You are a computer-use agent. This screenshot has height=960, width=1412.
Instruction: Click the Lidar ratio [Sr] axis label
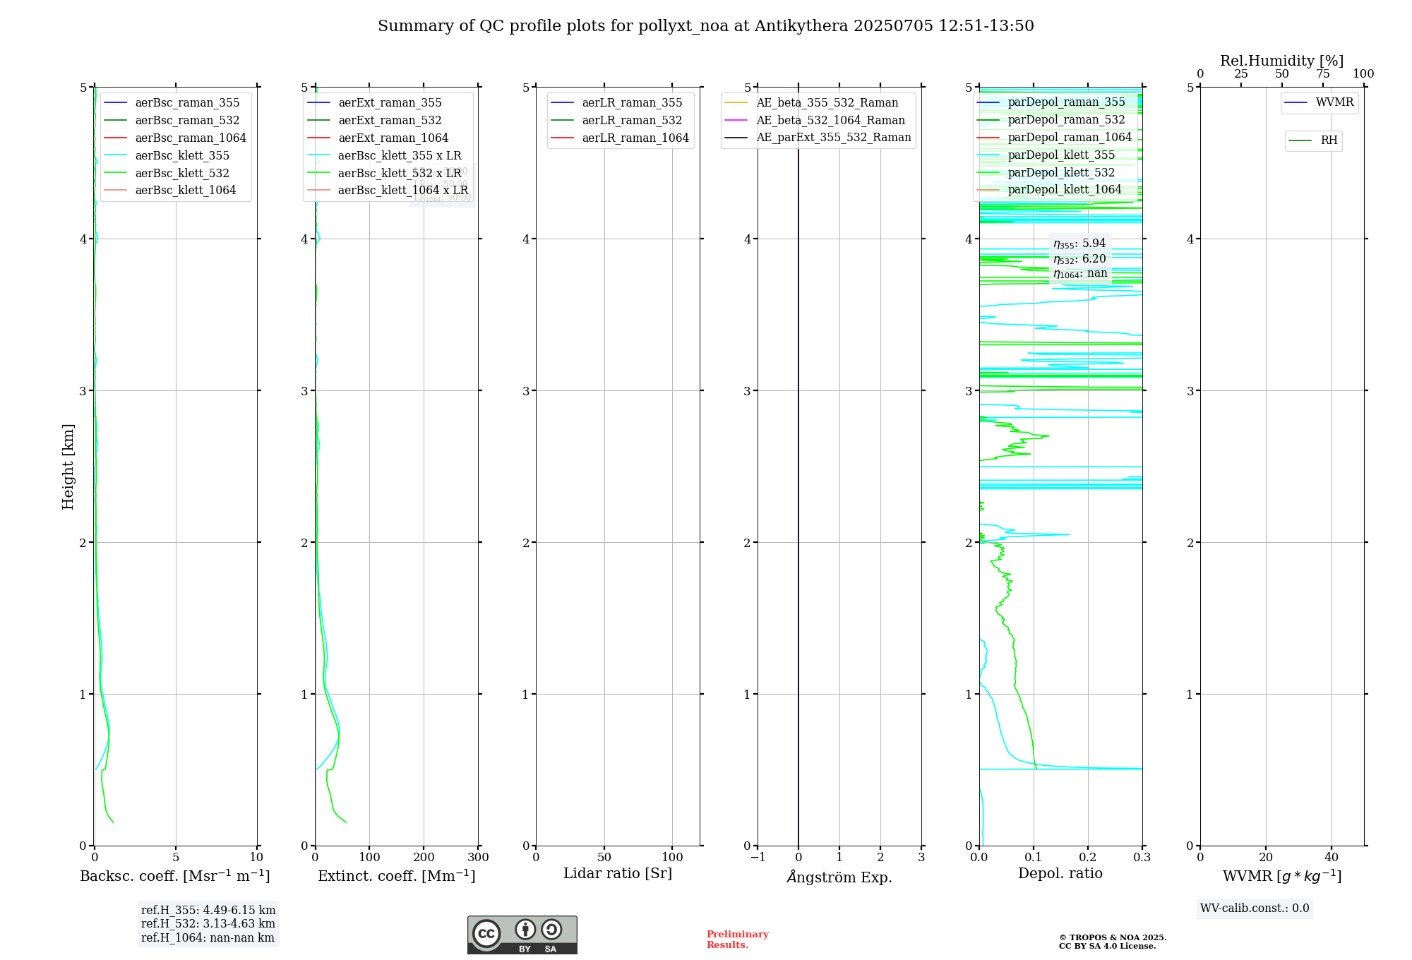(617, 873)
